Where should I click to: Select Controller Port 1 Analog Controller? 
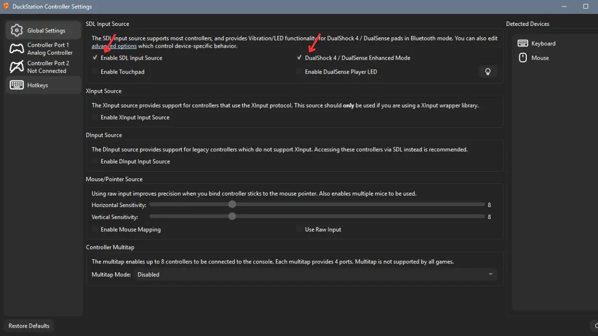pos(43,49)
